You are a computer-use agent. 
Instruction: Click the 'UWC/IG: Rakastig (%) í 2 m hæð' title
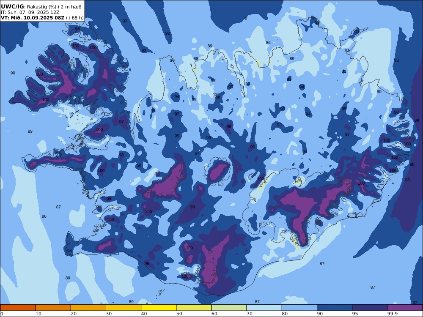point(41,7)
